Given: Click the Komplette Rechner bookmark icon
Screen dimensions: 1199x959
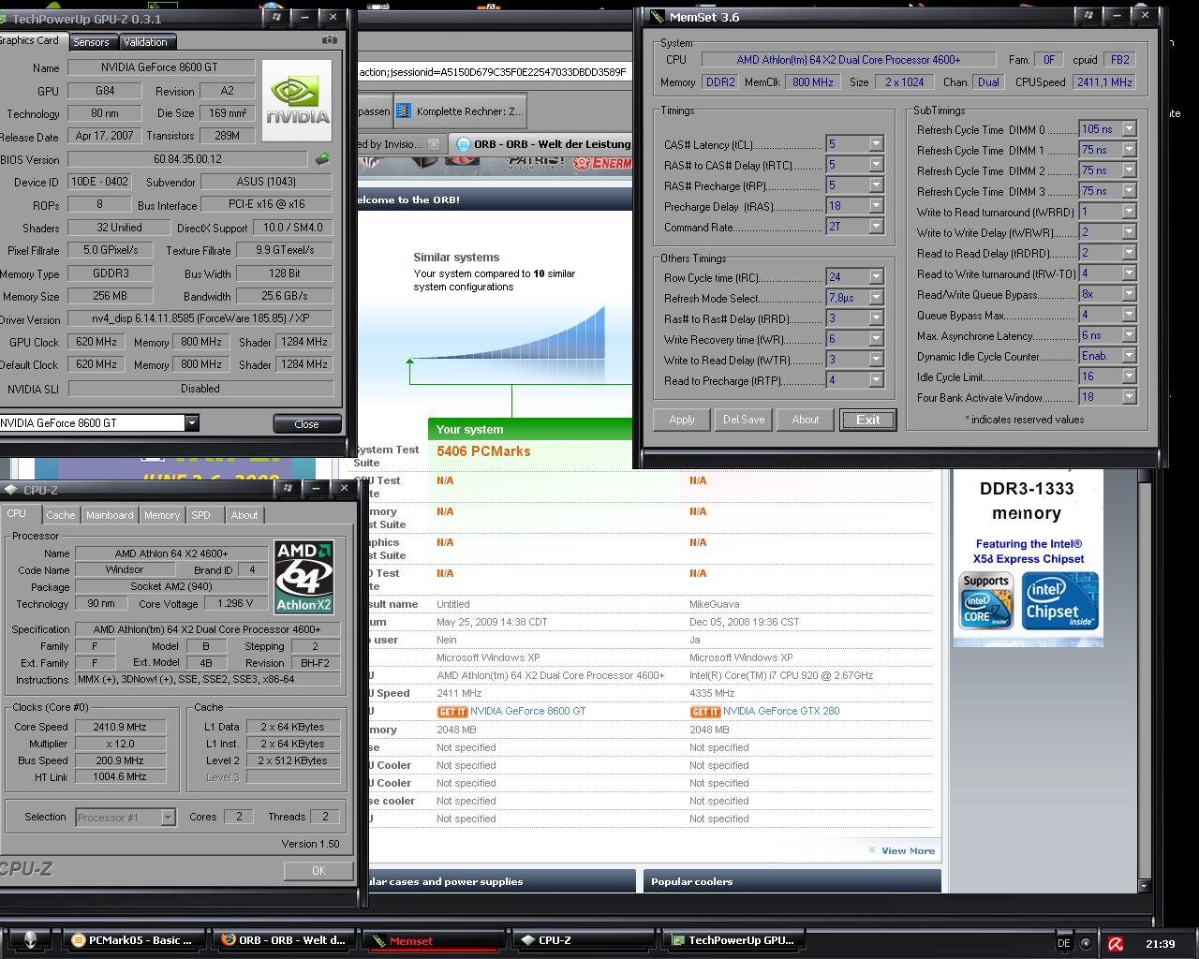Looking at the screenshot, I should point(404,111).
